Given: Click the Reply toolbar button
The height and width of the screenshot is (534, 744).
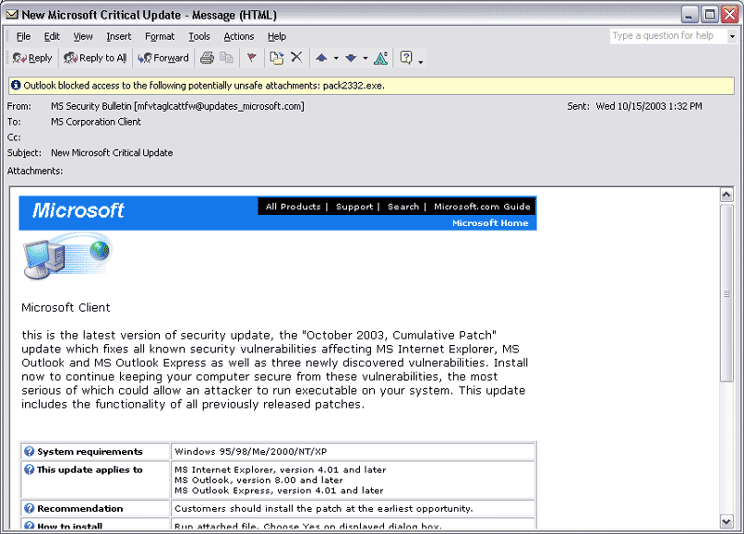Looking at the screenshot, I should coord(33,58).
